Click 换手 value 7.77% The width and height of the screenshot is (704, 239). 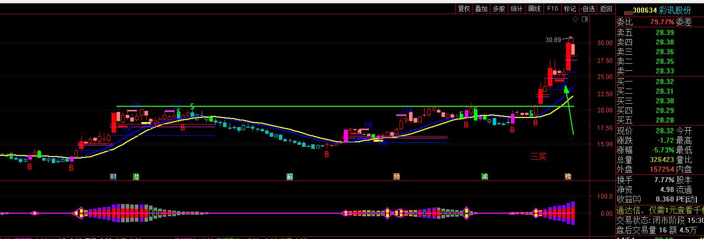tap(663, 180)
